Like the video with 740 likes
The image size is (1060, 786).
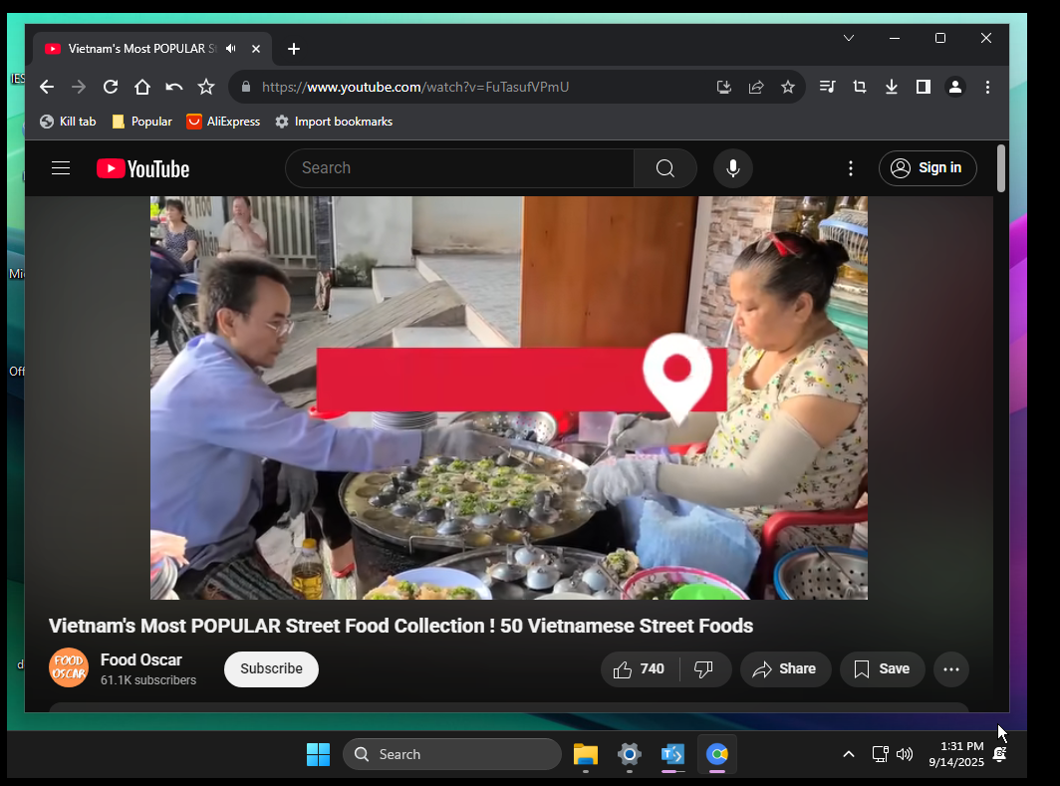(x=639, y=669)
